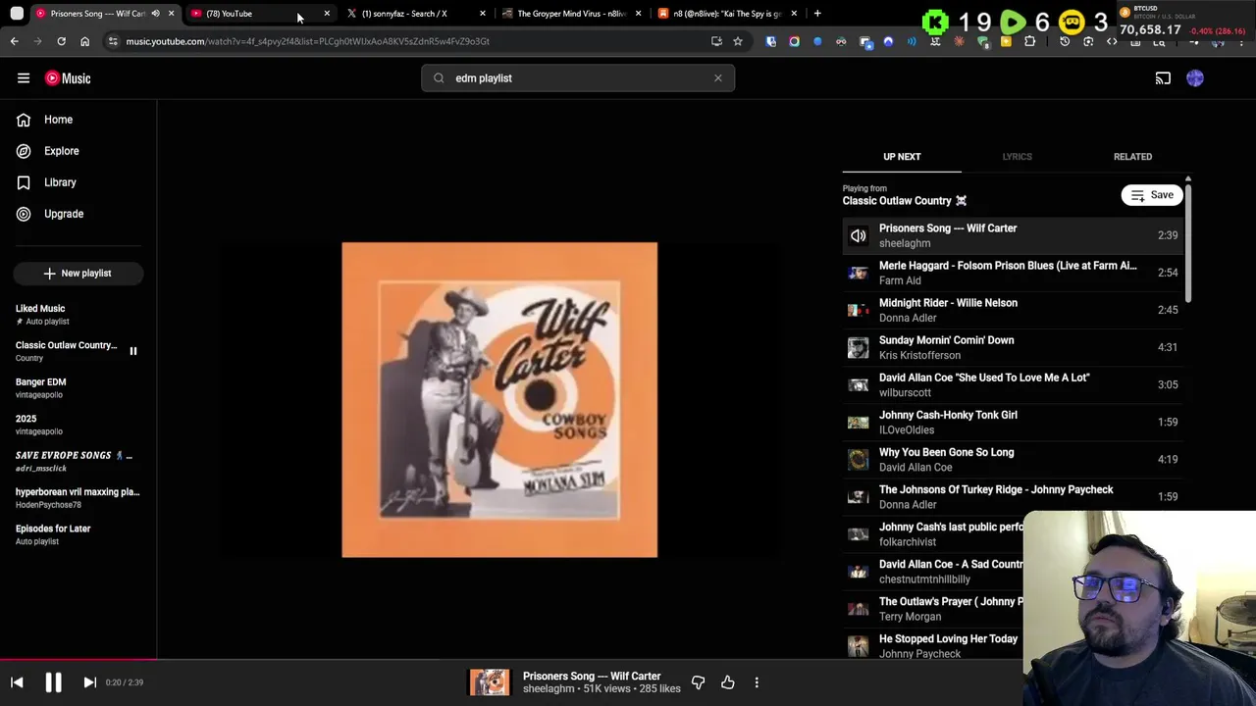Skip to next track
1256x706 pixels.
(89, 682)
